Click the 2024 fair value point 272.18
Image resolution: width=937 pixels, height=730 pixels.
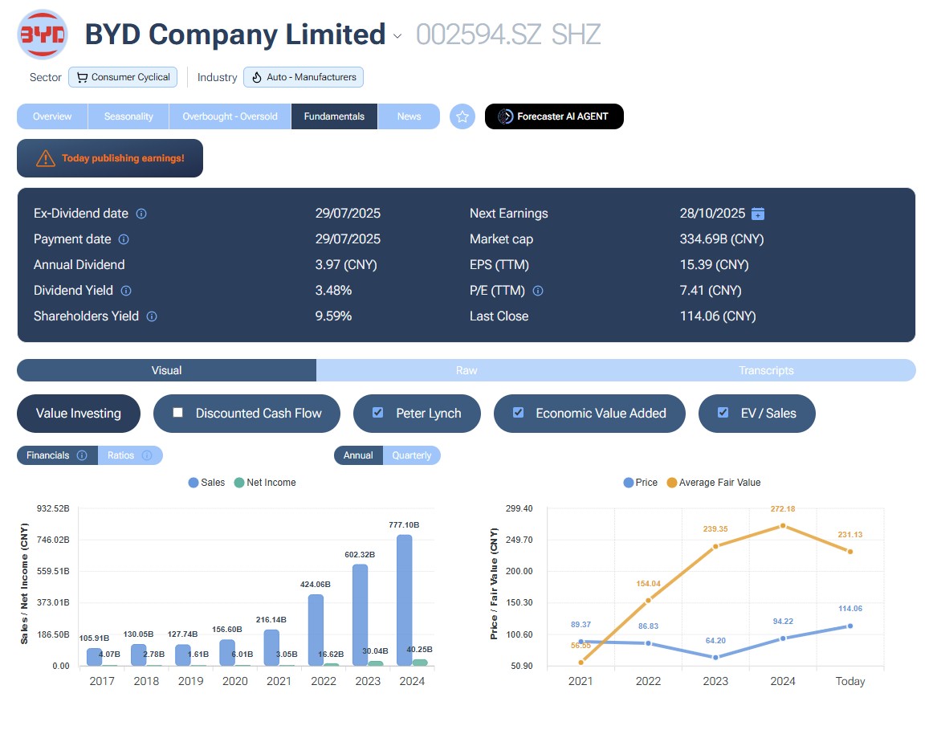783,526
